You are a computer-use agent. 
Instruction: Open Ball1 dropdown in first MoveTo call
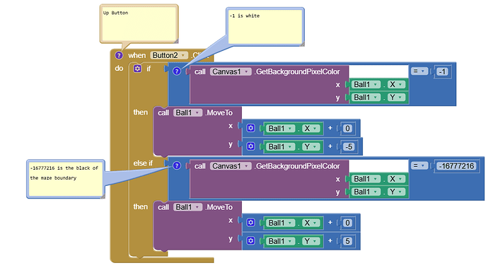tap(187, 112)
